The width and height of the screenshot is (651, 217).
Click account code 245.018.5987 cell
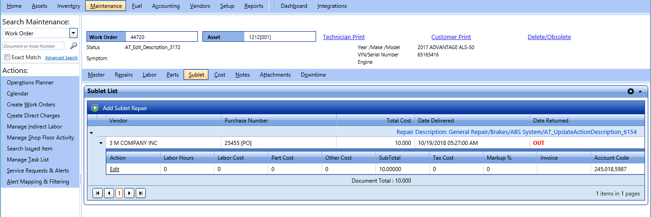point(617,169)
